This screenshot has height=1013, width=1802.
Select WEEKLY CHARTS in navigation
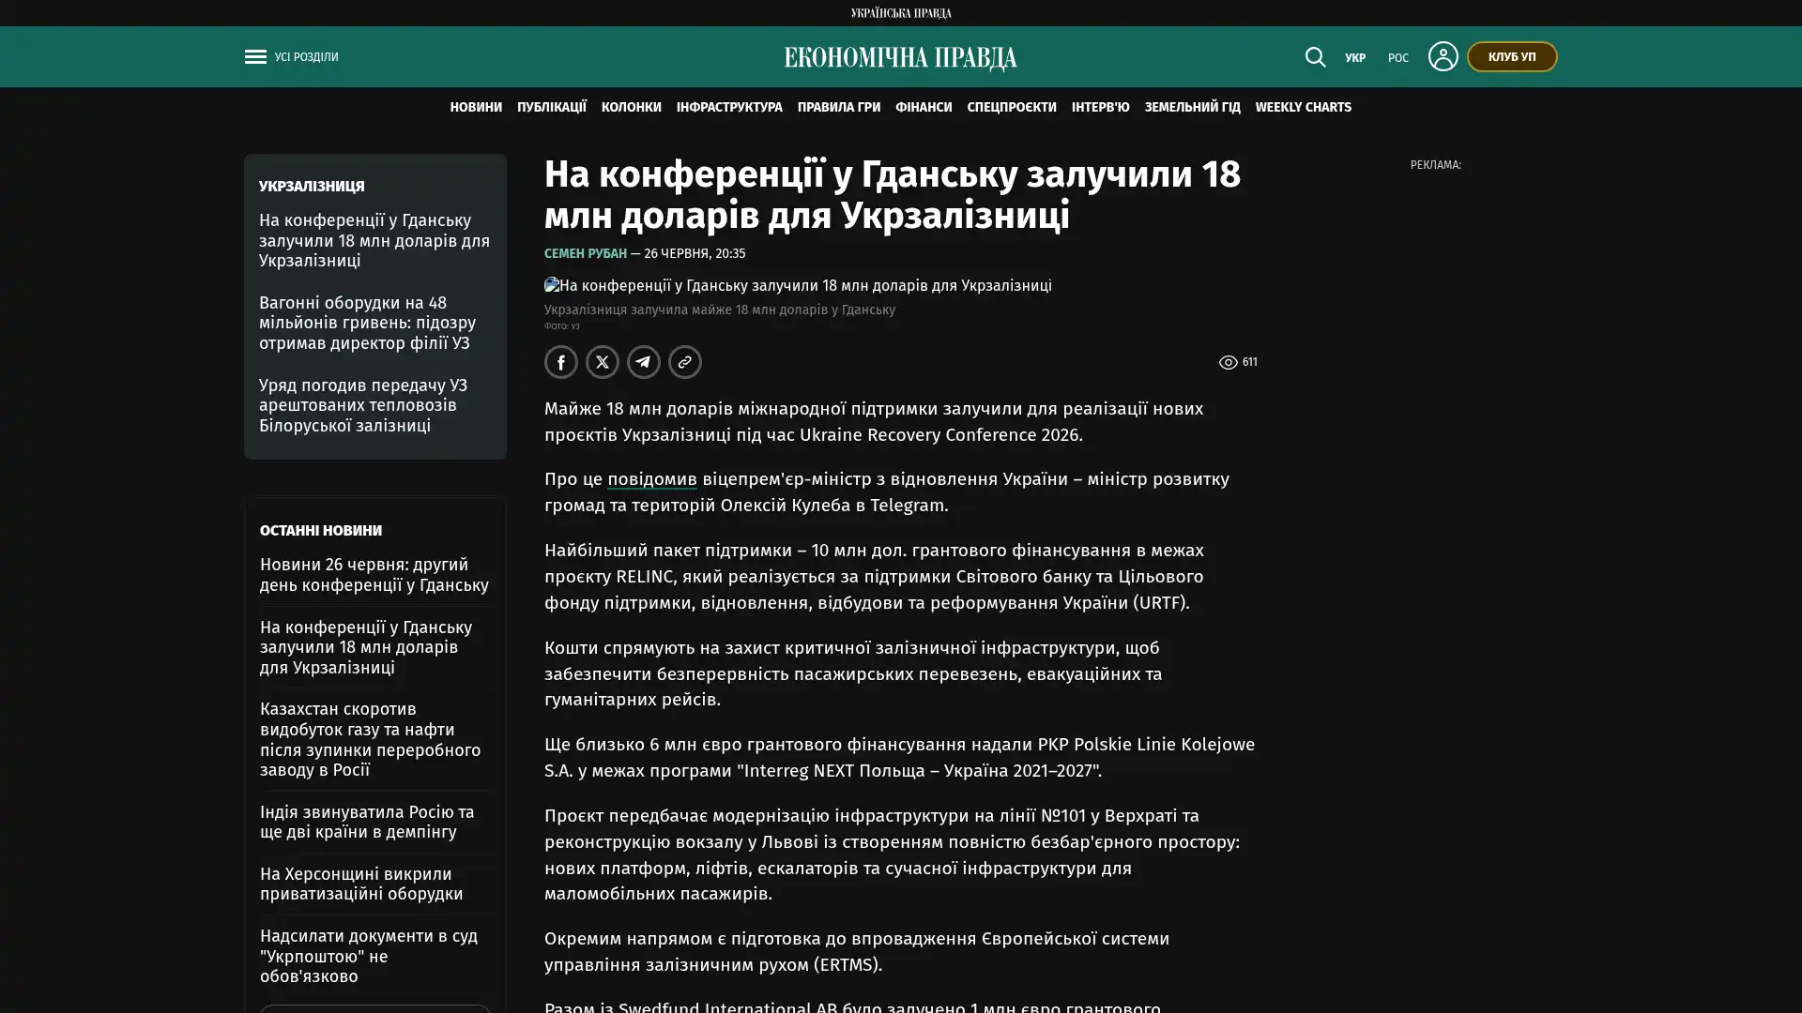tap(1303, 108)
